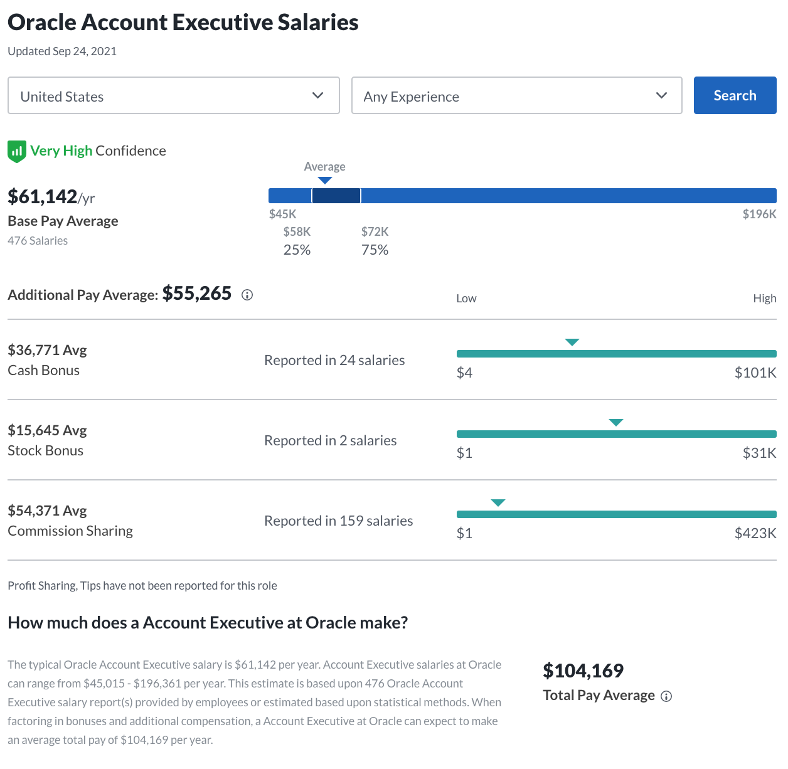Click info icon beside Total Pay Average
Viewport: 788px width, 769px height.
coord(666,696)
